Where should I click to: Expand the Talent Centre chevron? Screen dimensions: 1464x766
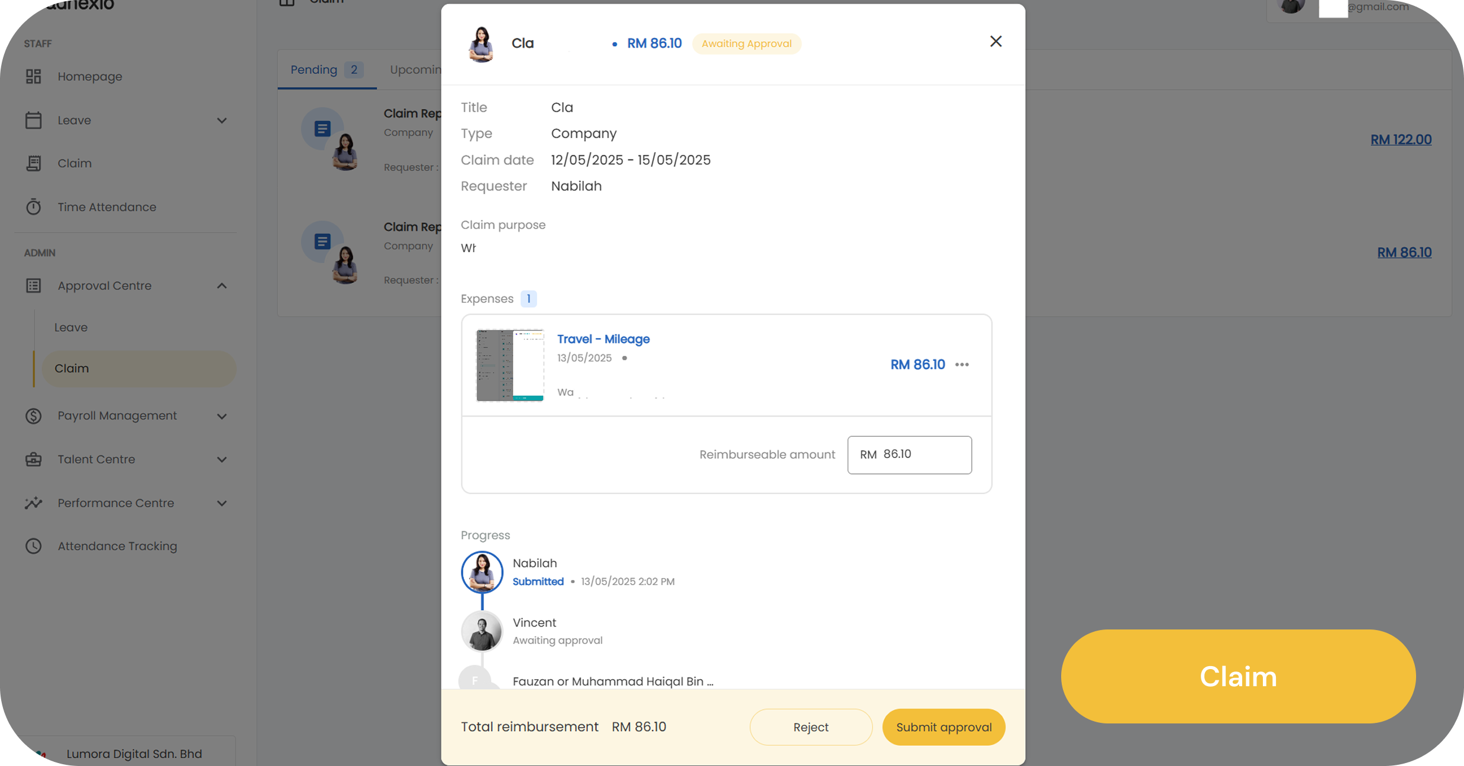click(x=222, y=460)
